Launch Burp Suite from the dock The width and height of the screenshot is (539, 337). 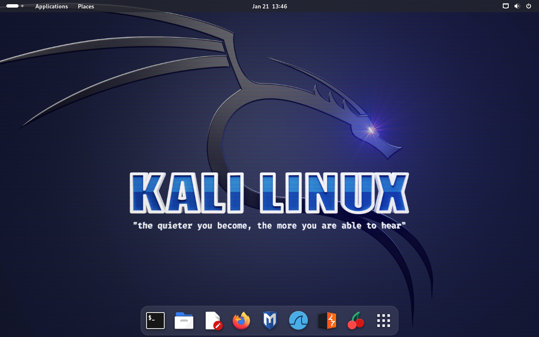(327, 321)
